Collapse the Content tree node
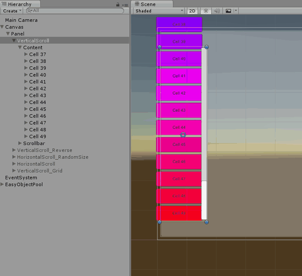The width and height of the screenshot is (302, 276). click(x=20, y=47)
